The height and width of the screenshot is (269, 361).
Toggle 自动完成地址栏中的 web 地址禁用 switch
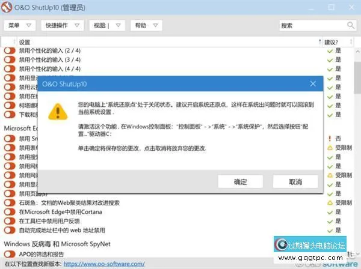click(10, 230)
